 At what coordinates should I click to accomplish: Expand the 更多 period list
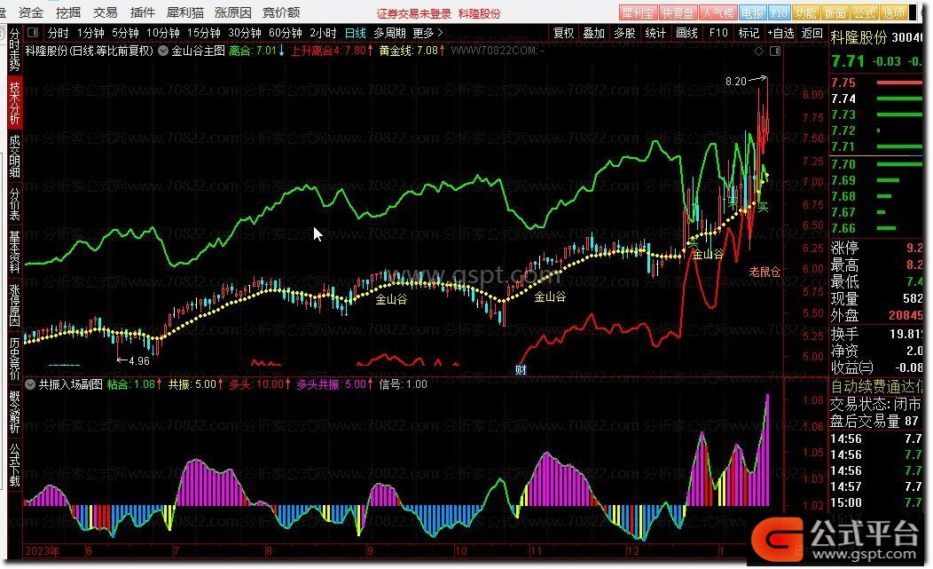click(x=427, y=33)
